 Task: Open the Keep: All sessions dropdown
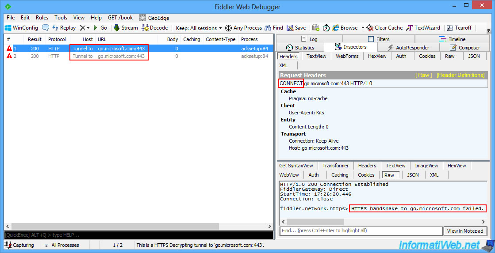(x=199, y=28)
